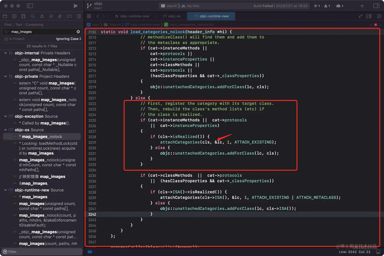Select the '// 映射镜像 map_images' result
Viewport: 384px width, 256px height.
(x=42, y=176)
